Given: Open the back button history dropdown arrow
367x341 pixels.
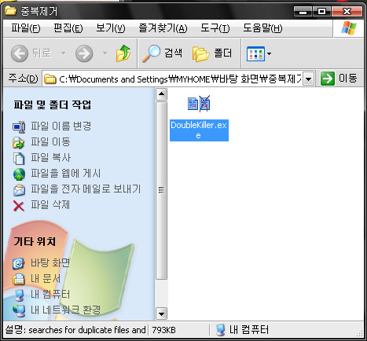Looking at the screenshot, I should pos(63,53).
